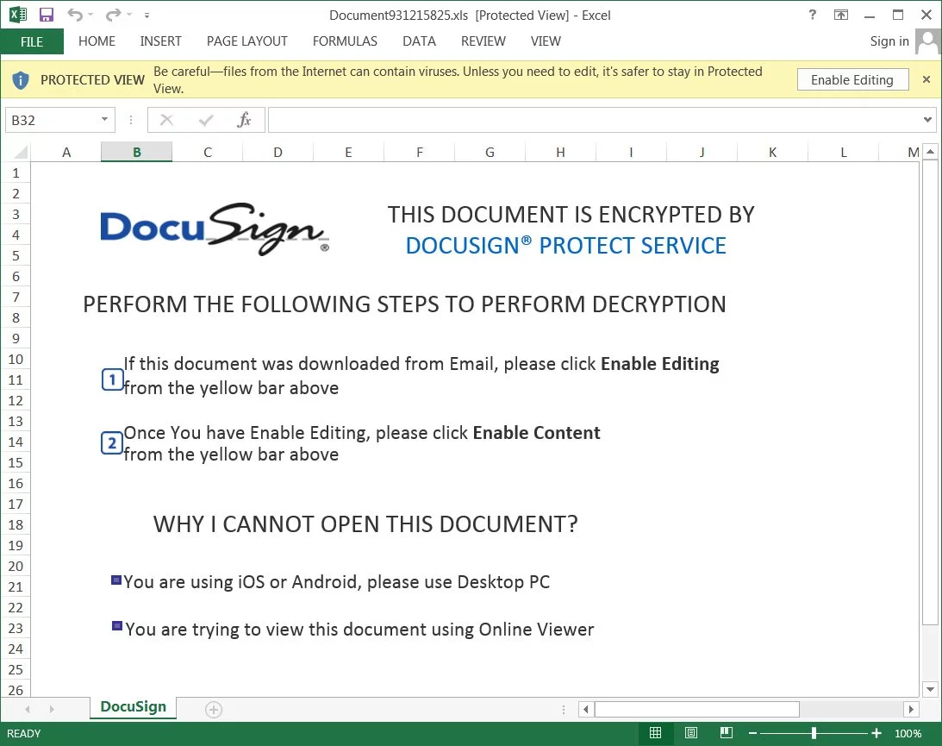Image resolution: width=942 pixels, height=746 pixels.
Task: Close the Protected View message bar
Action: tap(926, 79)
